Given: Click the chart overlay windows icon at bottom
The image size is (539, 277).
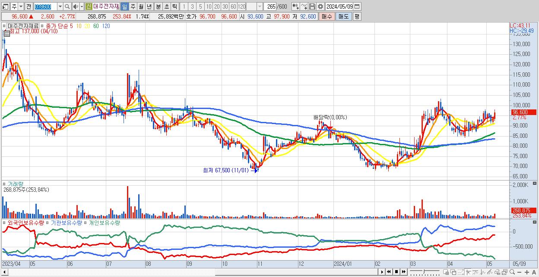Looking at the screenshot, I should tap(453, 272).
